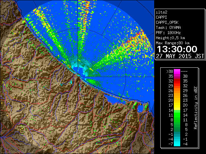Click the "-7" legend value
Screen dimensions: 206x154
tap(171, 144)
